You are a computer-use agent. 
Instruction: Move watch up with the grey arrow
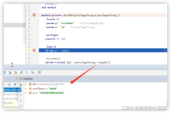21,95
